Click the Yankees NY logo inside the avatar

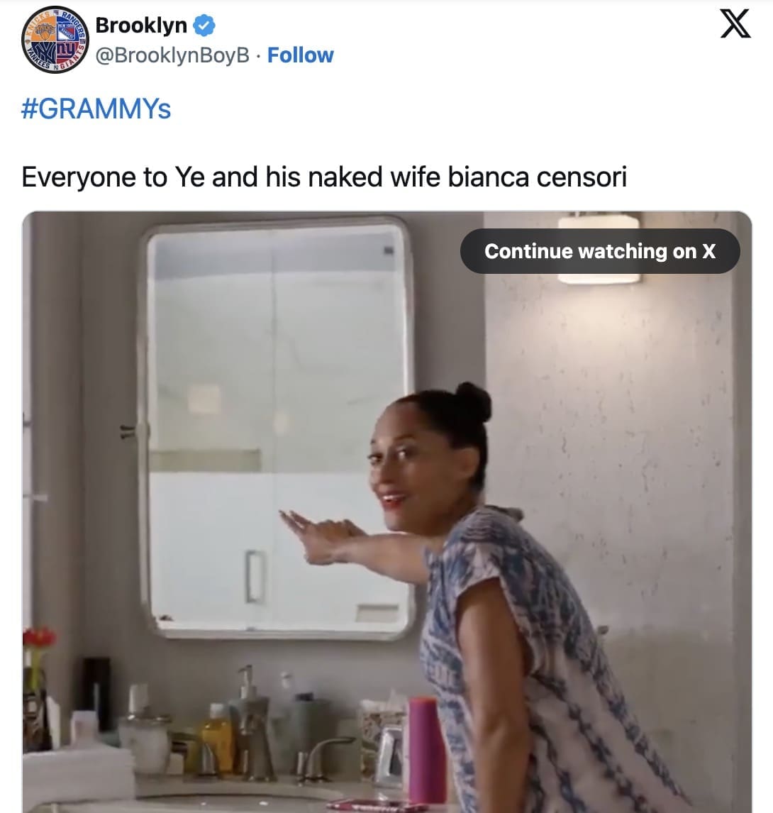(44, 52)
